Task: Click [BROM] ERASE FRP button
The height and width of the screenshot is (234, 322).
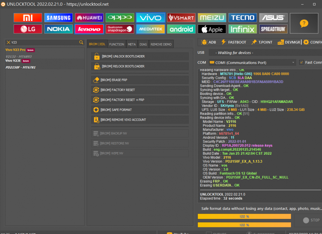Action: (140, 80)
